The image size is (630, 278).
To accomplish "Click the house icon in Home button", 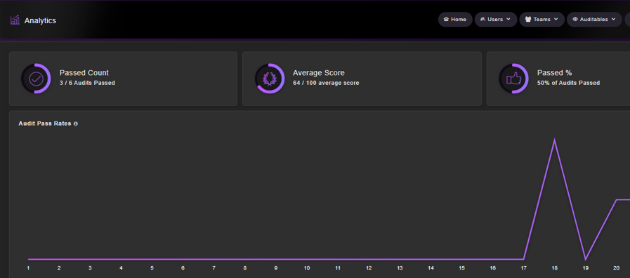I will tap(446, 19).
